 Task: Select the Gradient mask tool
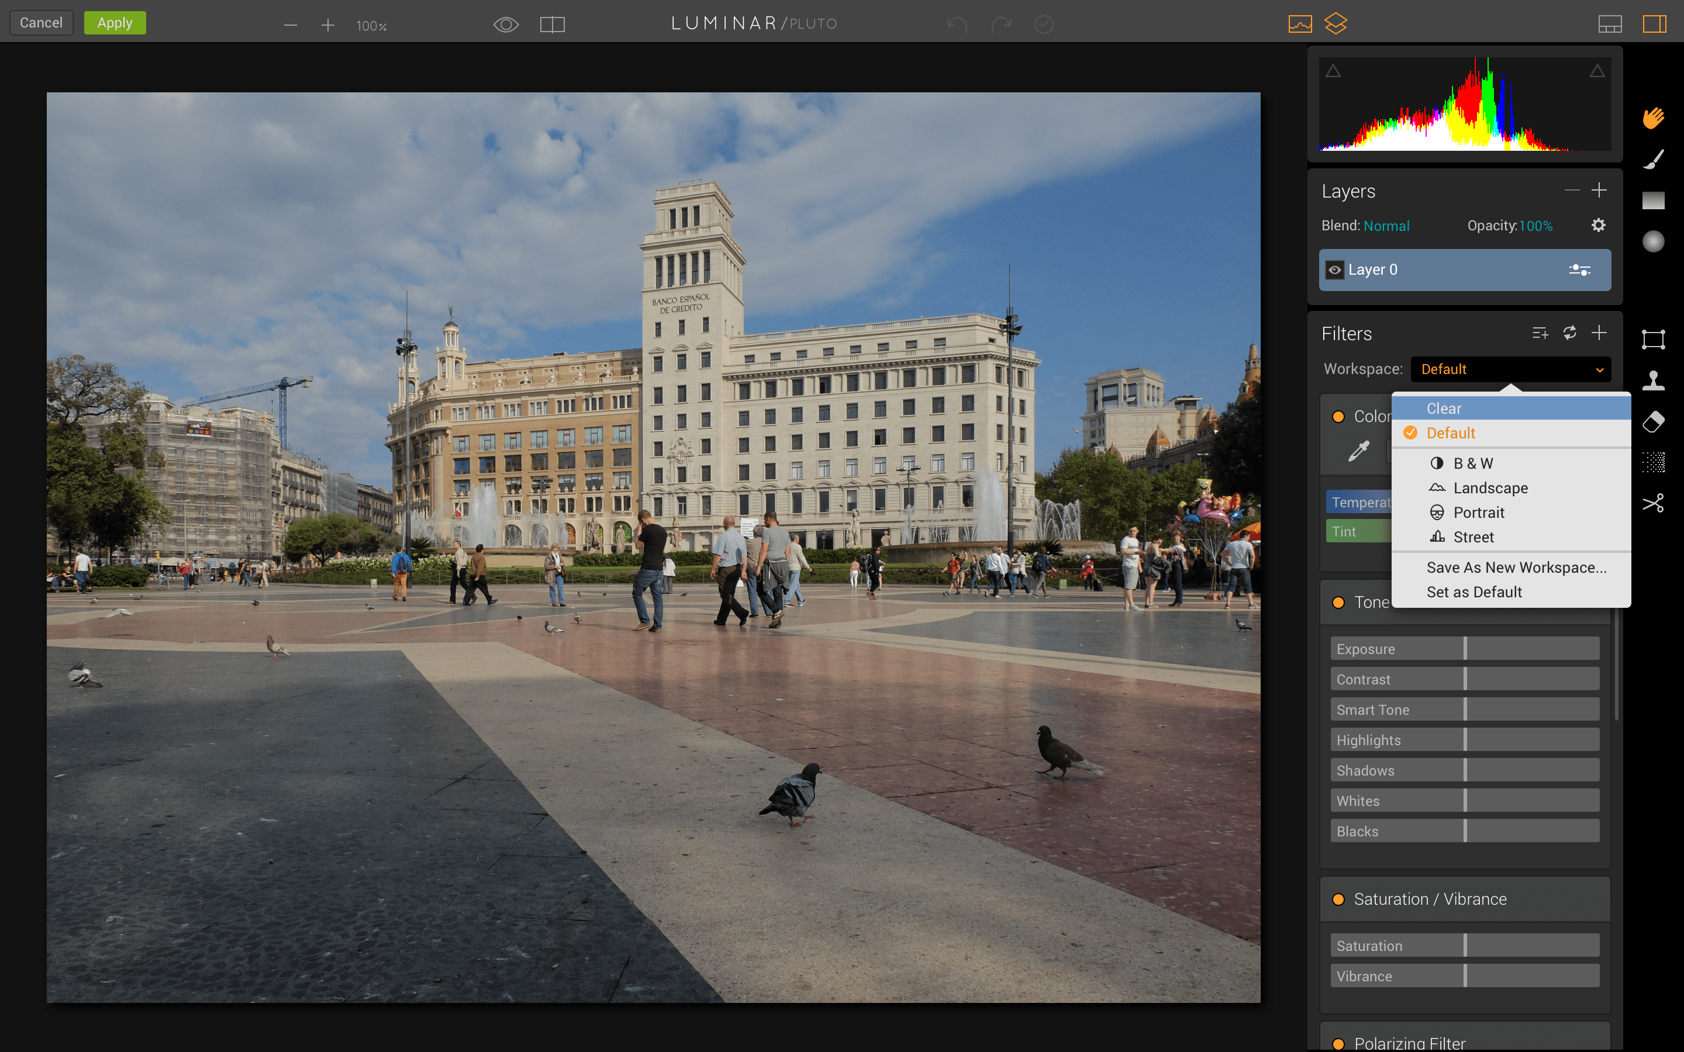(x=1652, y=200)
